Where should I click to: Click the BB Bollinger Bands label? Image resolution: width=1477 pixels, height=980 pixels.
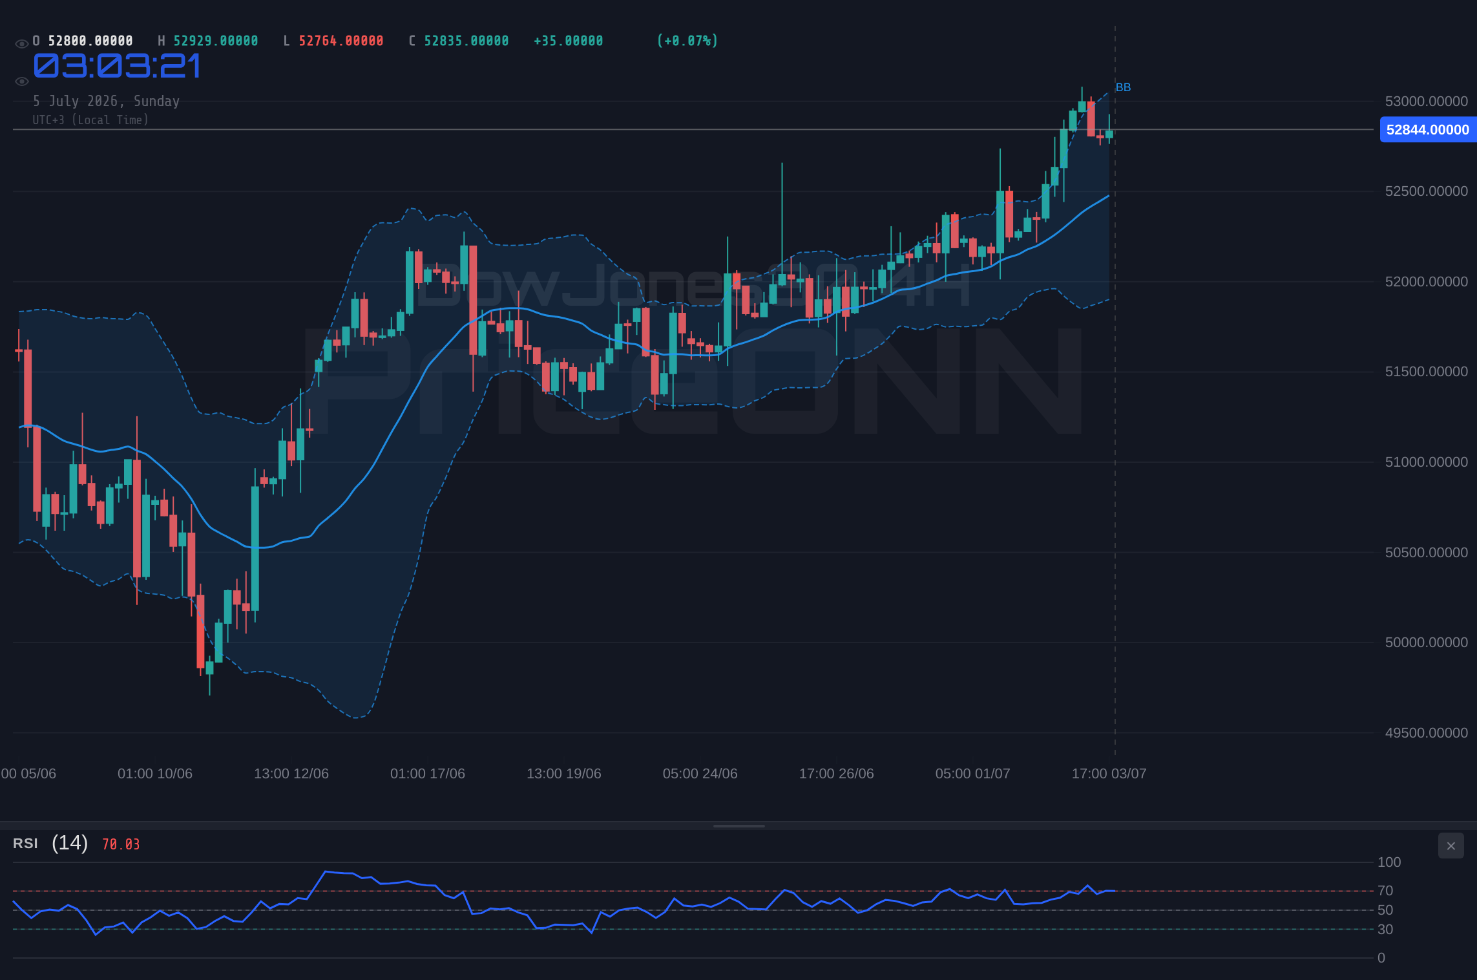1123,87
